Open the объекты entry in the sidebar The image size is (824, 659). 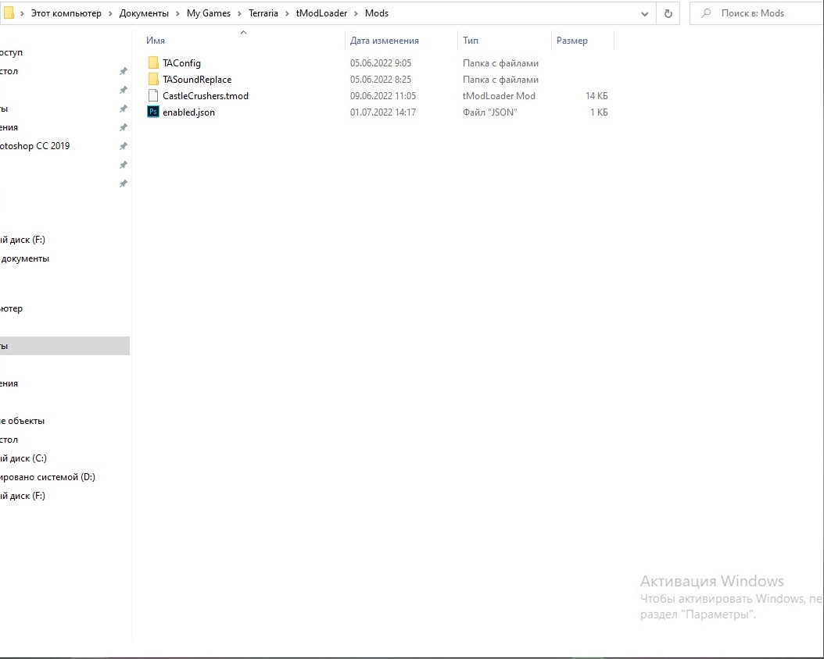pos(22,421)
